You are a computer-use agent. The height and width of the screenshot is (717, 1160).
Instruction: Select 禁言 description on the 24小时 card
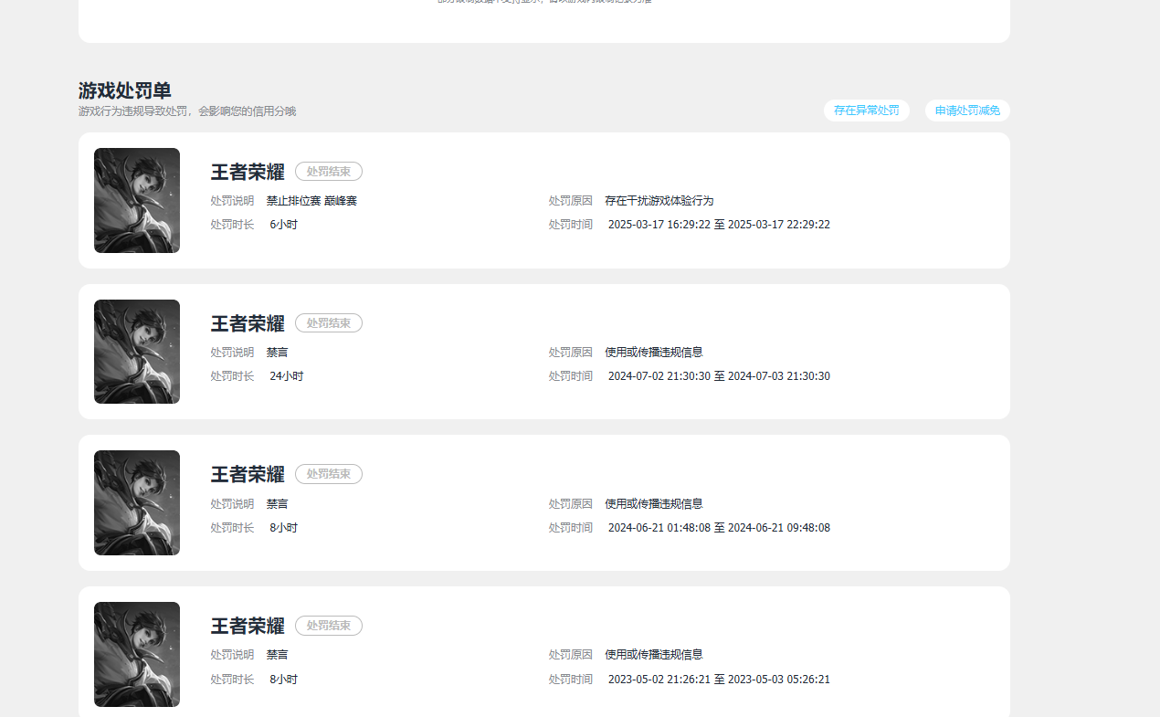click(278, 353)
